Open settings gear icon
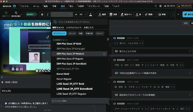The image size is (193, 112). tap(160, 6)
